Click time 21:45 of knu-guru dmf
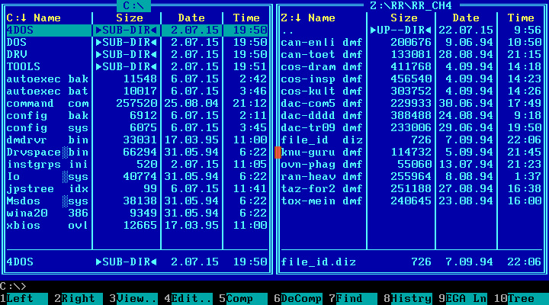 [x=524, y=152]
